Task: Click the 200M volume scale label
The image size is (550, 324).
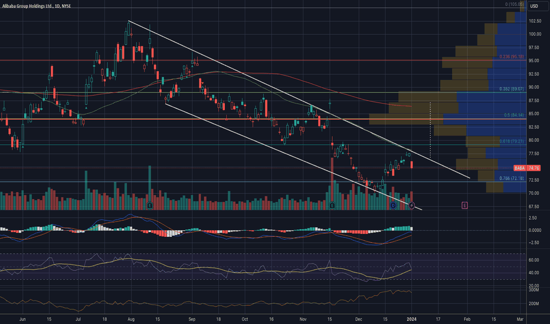Action: (x=533, y=304)
